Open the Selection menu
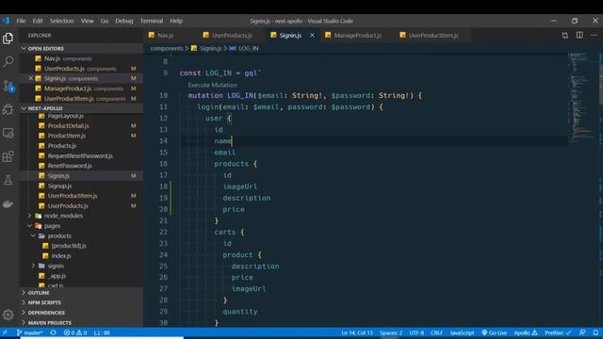 pos(61,21)
